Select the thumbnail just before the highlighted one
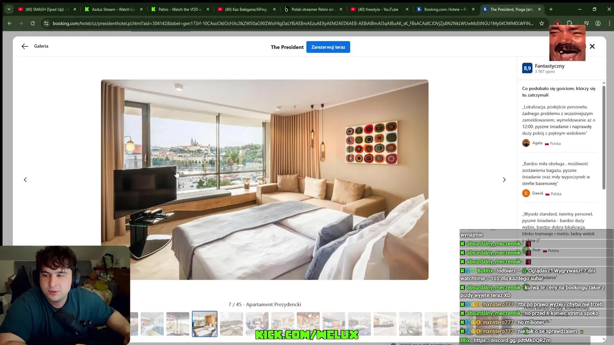 [178, 324]
